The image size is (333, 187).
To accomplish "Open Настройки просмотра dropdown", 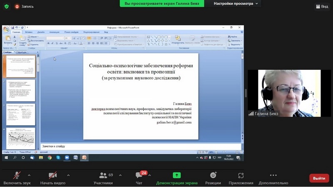I will pyautogui.click(x=236, y=4).
